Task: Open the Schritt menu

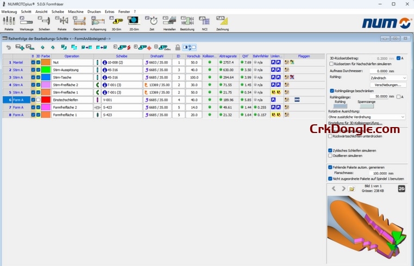Action: [26, 11]
